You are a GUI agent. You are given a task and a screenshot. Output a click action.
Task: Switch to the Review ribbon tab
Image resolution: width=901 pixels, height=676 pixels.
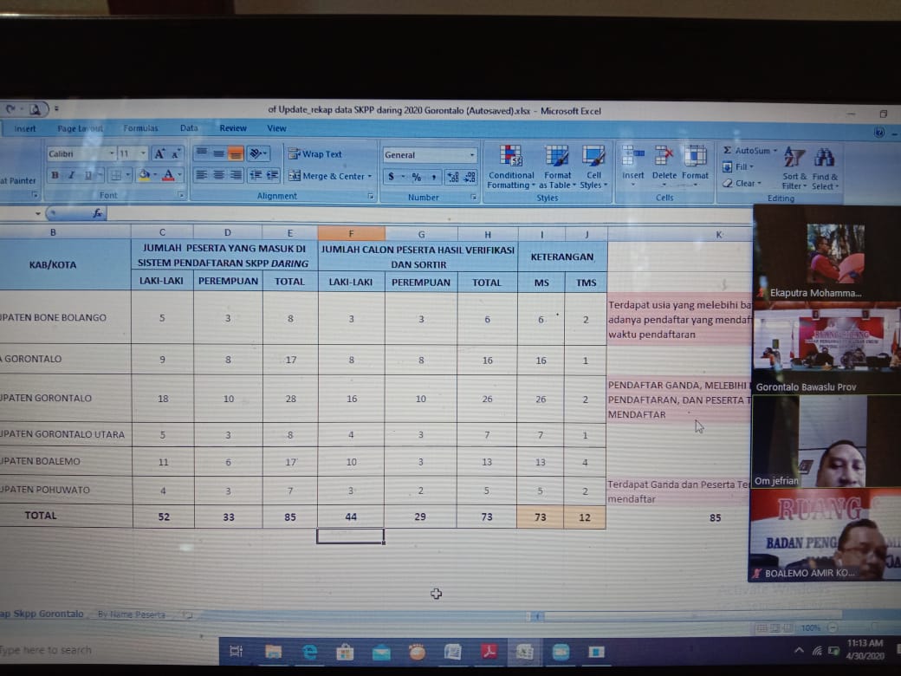tap(232, 128)
